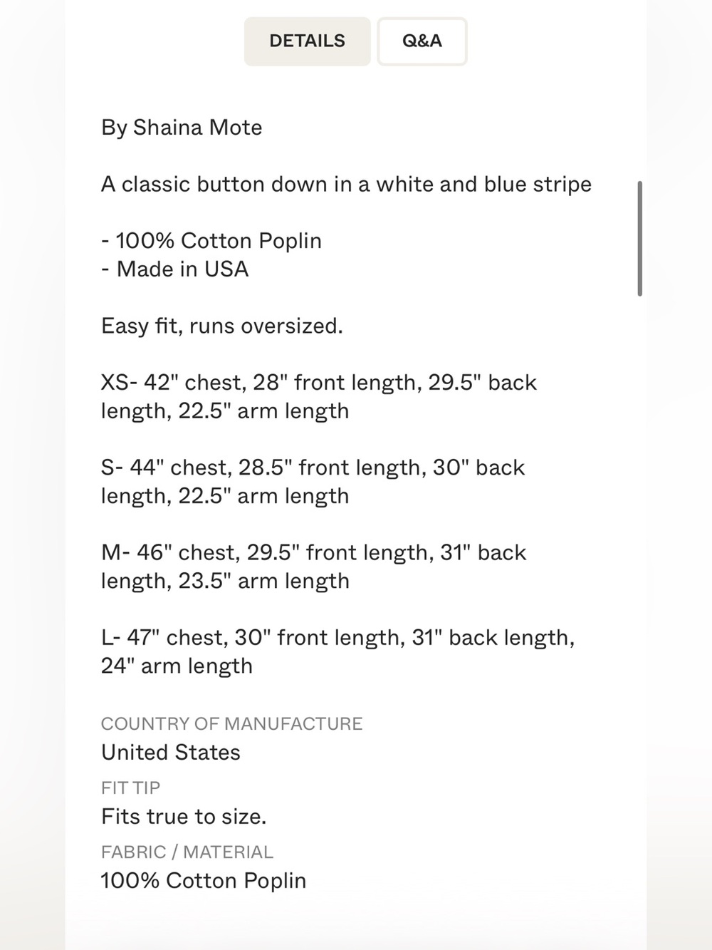Image resolution: width=712 pixels, height=950 pixels.
Task: Switch to the Q&A tab
Action: pos(422,41)
